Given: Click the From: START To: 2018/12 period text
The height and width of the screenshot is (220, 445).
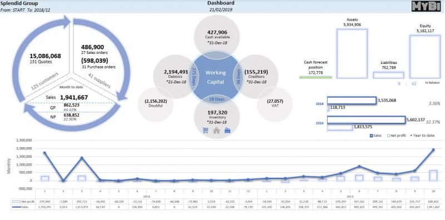Looking at the screenshot, I should point(25,9).
